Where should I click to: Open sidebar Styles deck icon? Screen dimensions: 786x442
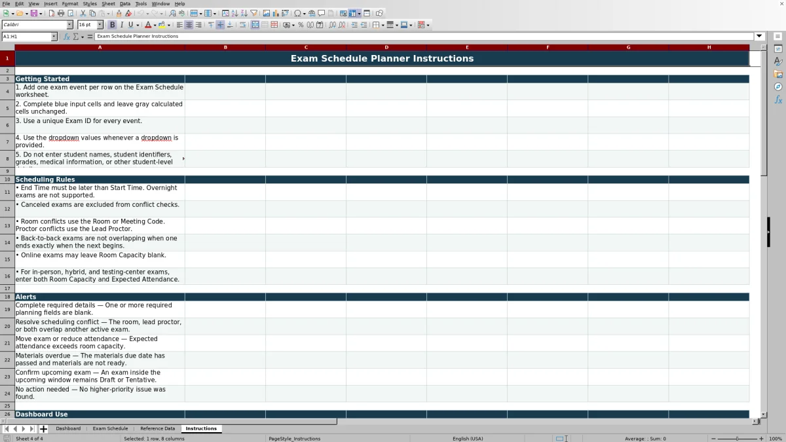pos(778,62)
